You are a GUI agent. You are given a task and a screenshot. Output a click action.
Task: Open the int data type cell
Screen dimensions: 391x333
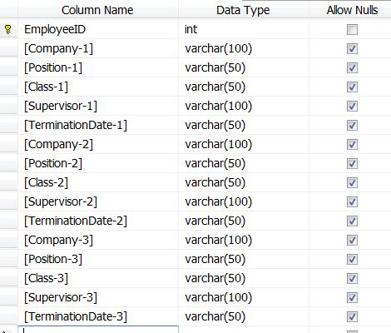[244, 29]
